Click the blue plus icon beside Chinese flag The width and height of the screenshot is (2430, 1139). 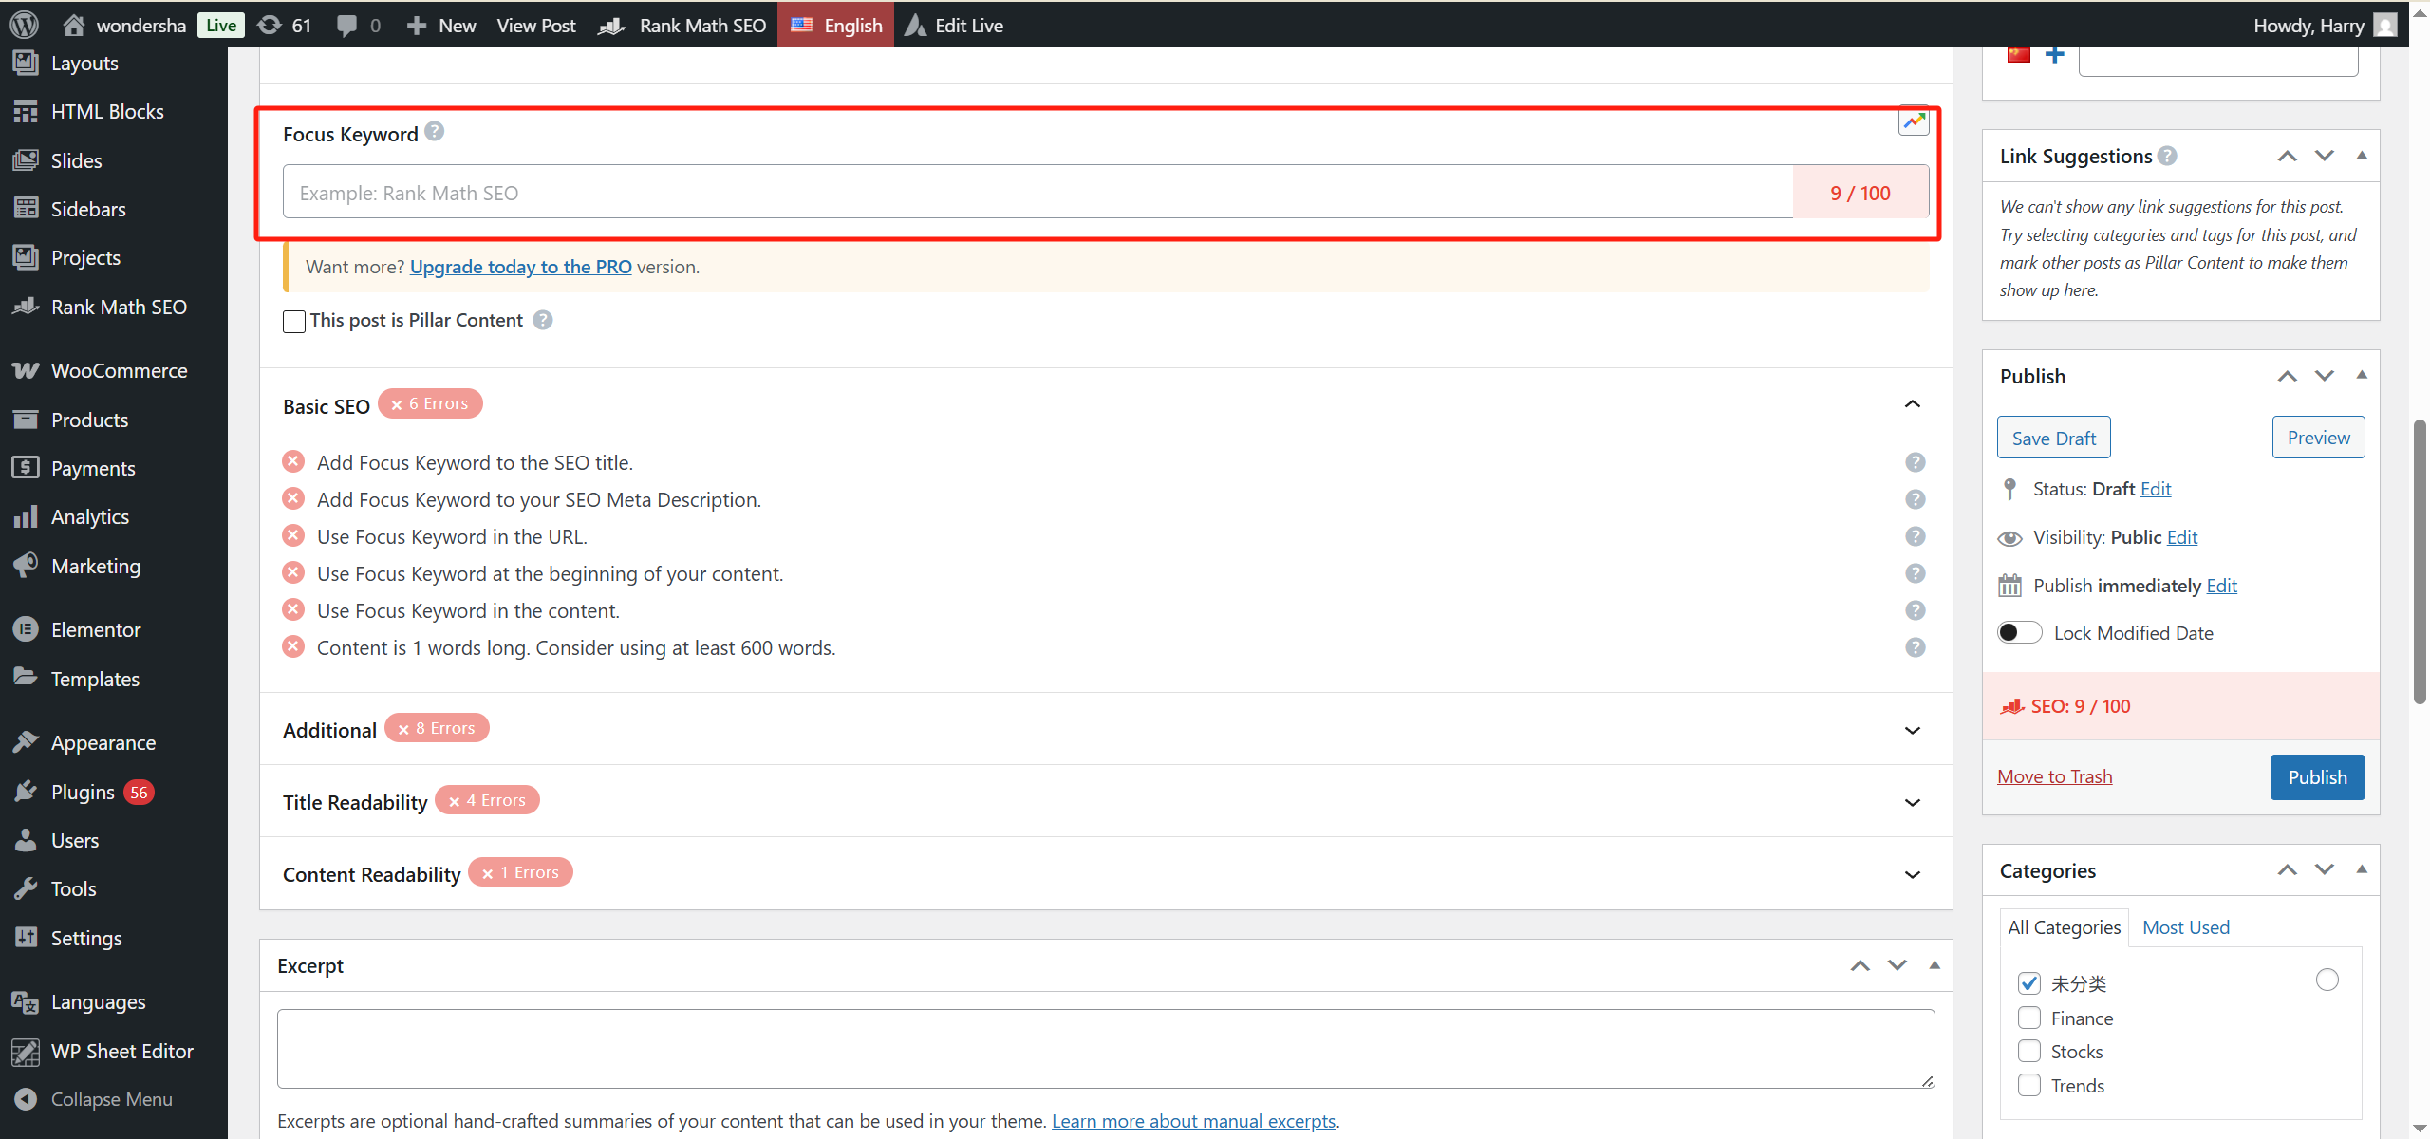pyautogui.click(x=2055, y=55)
